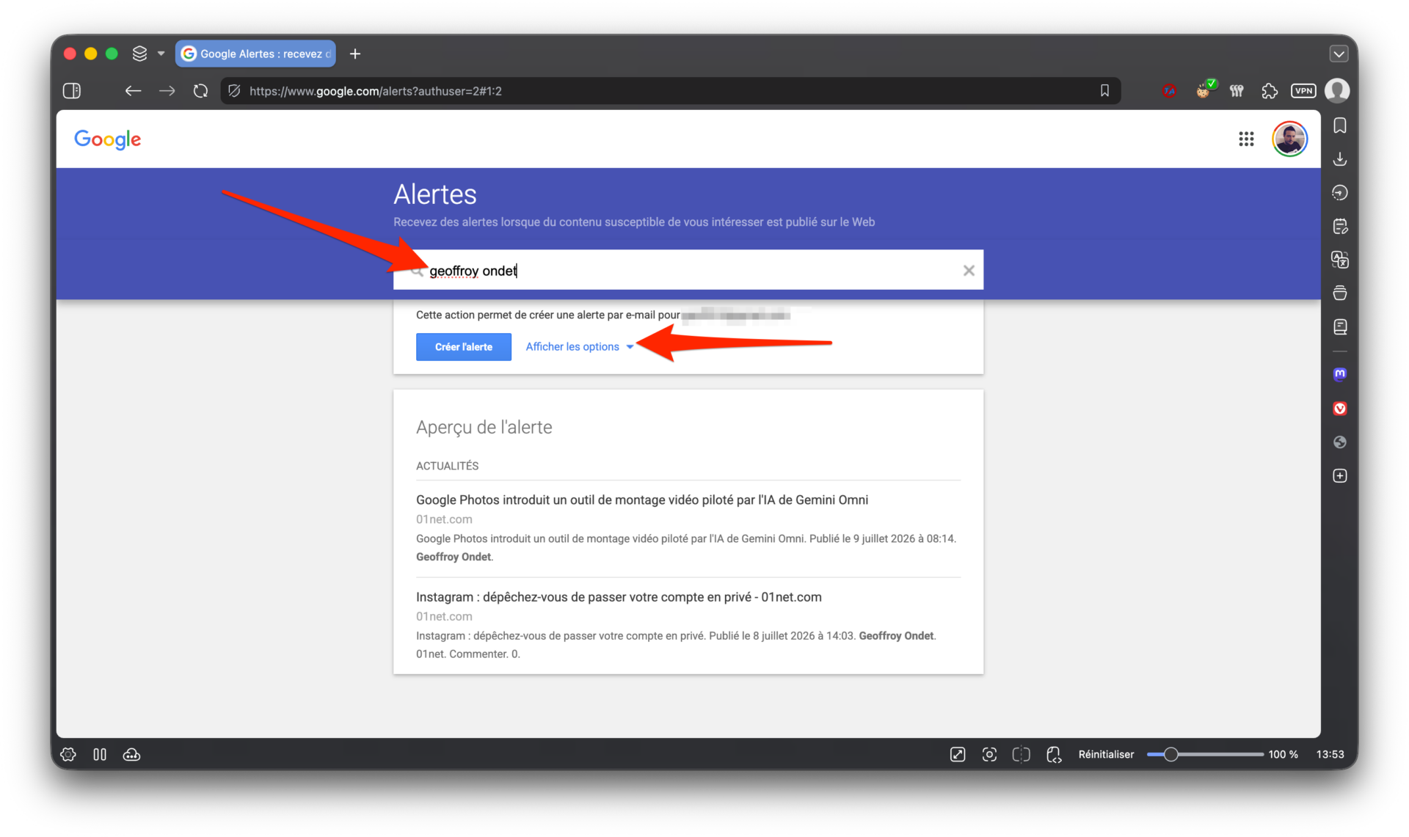Click '01net.com' under the Instagram article
Viewport: 1409px width, 837px height.
click(x=444, y=617)
